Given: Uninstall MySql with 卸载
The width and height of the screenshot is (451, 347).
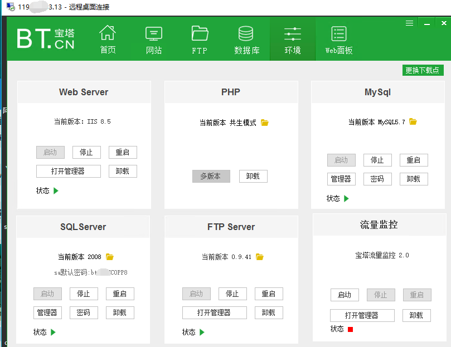Looking at the screenshot, I should tap(414, 179).
